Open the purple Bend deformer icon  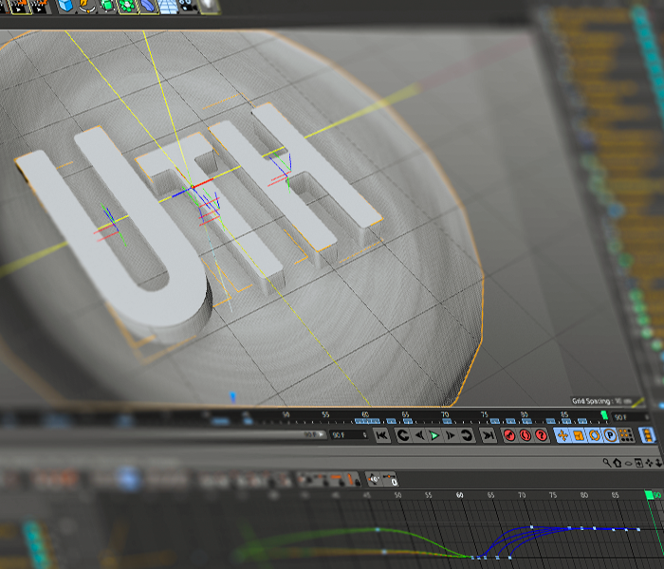[x=148, y=6]
